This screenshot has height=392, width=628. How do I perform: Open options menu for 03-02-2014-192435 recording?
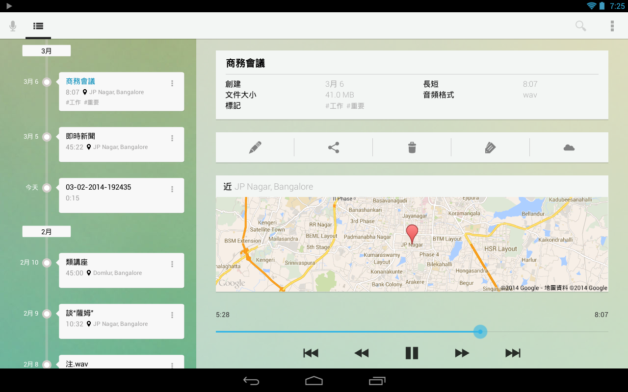[172, 189]
